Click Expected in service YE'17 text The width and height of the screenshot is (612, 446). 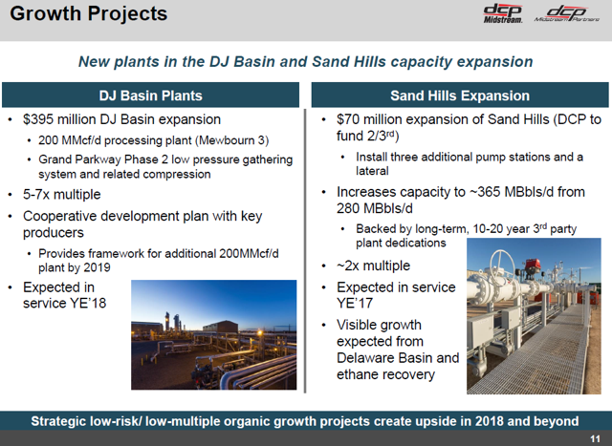point(396,295)
